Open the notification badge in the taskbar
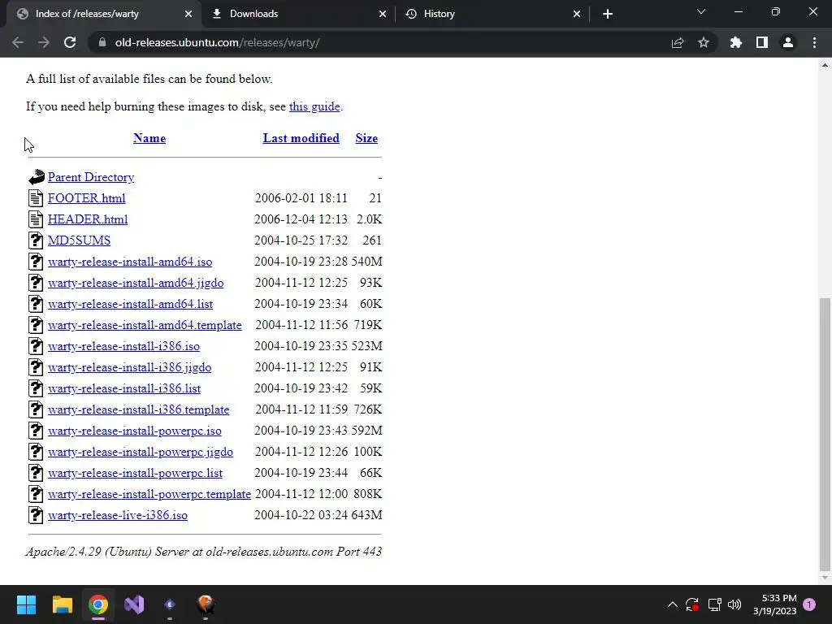832x624 pixels. (x=809, y=604)
